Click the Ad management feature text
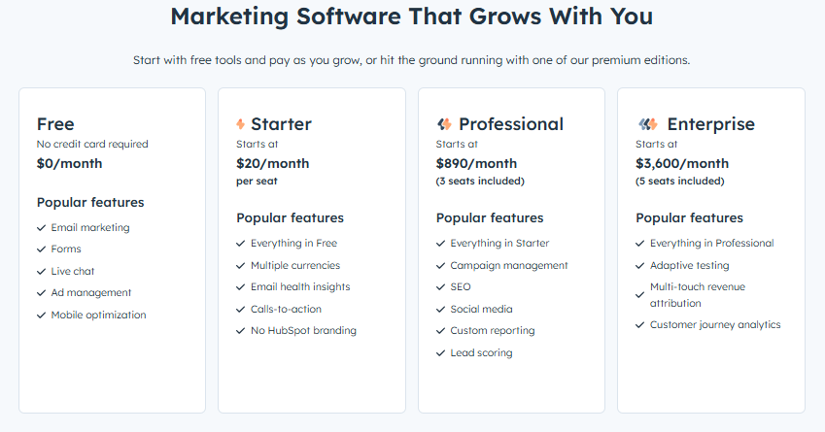825x432 pixels. (x=91, y=293)
